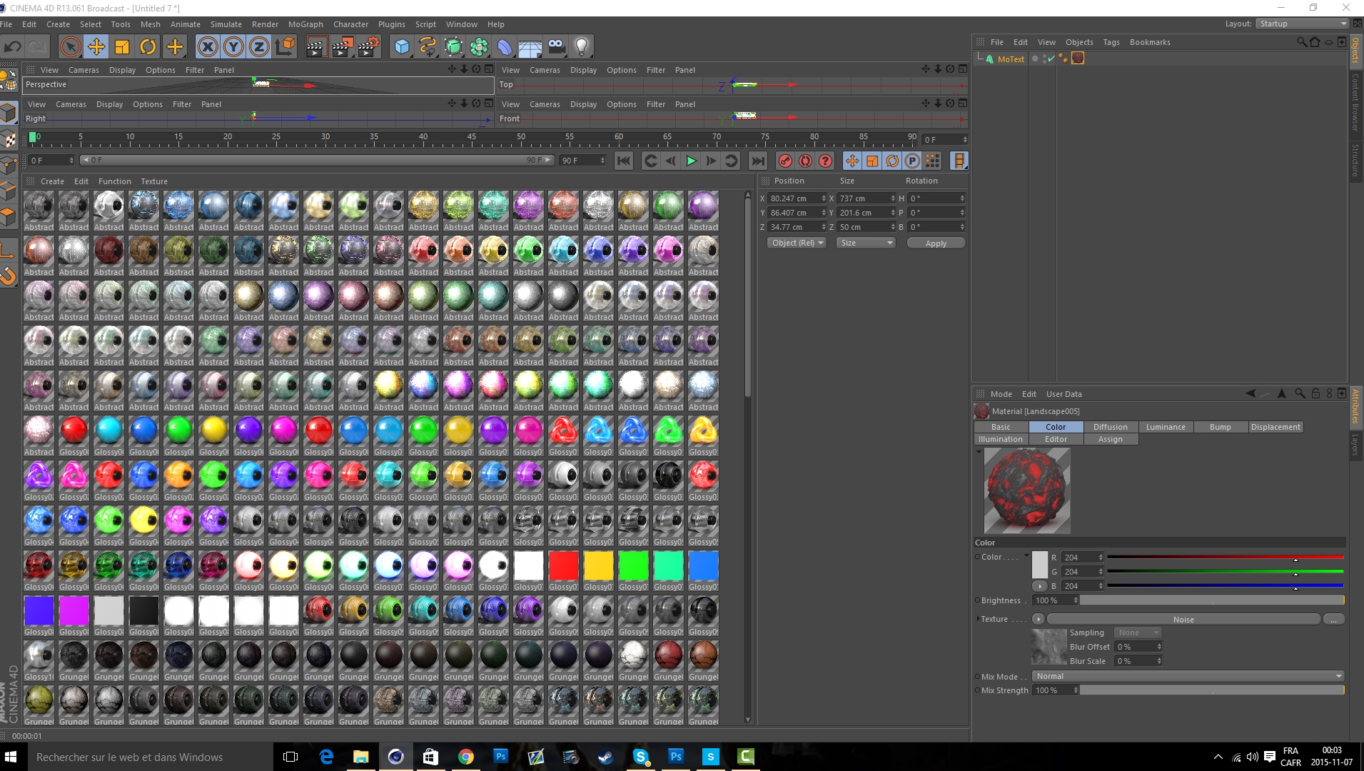Open the Edit Render Settings icon
The width and height of the screenshot is (1364, 771).
(368, 47)
